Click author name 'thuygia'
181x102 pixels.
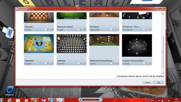60,30
